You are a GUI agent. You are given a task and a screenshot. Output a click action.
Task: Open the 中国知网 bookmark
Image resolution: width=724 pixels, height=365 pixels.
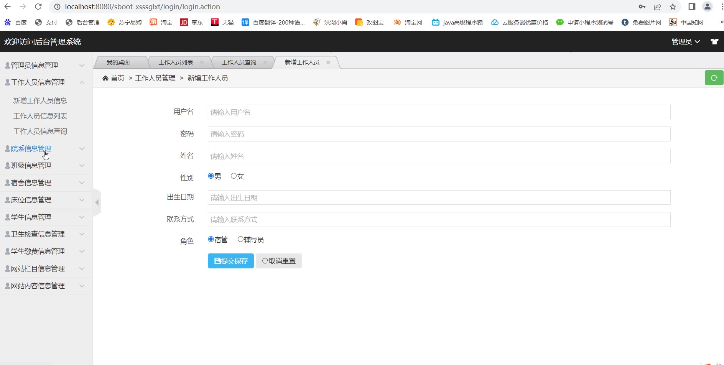[686, 22]
